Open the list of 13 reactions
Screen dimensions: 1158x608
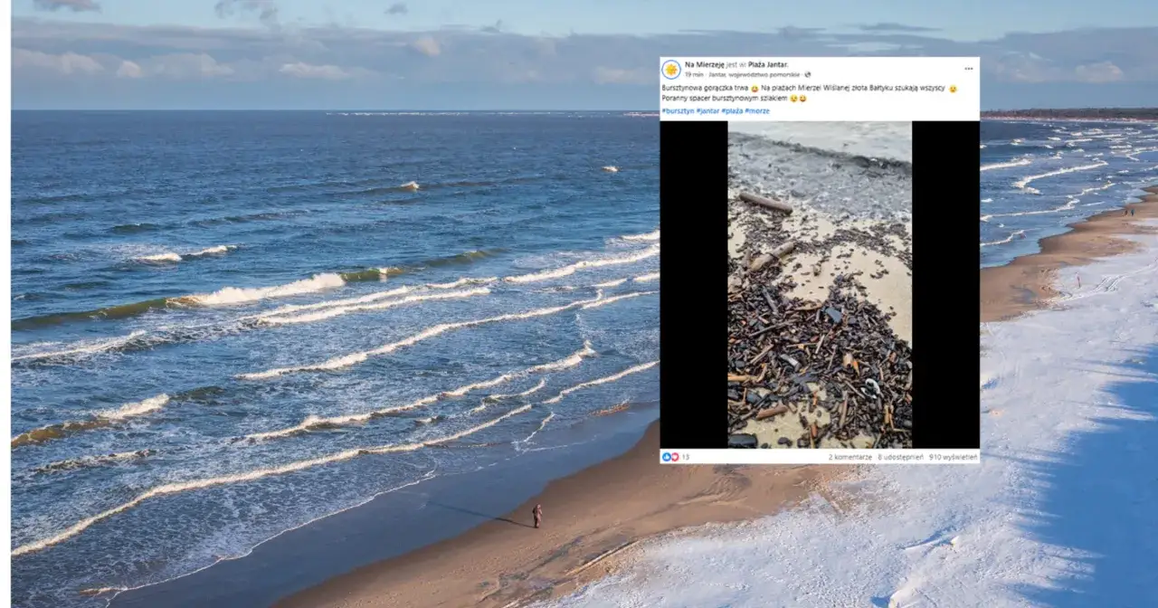click(685, 457)
